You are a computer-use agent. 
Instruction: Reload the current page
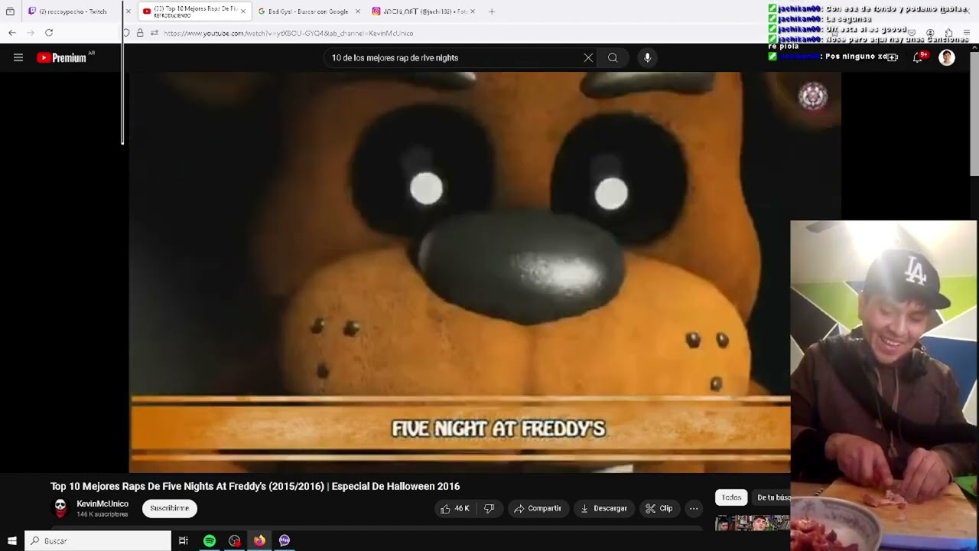49,33
